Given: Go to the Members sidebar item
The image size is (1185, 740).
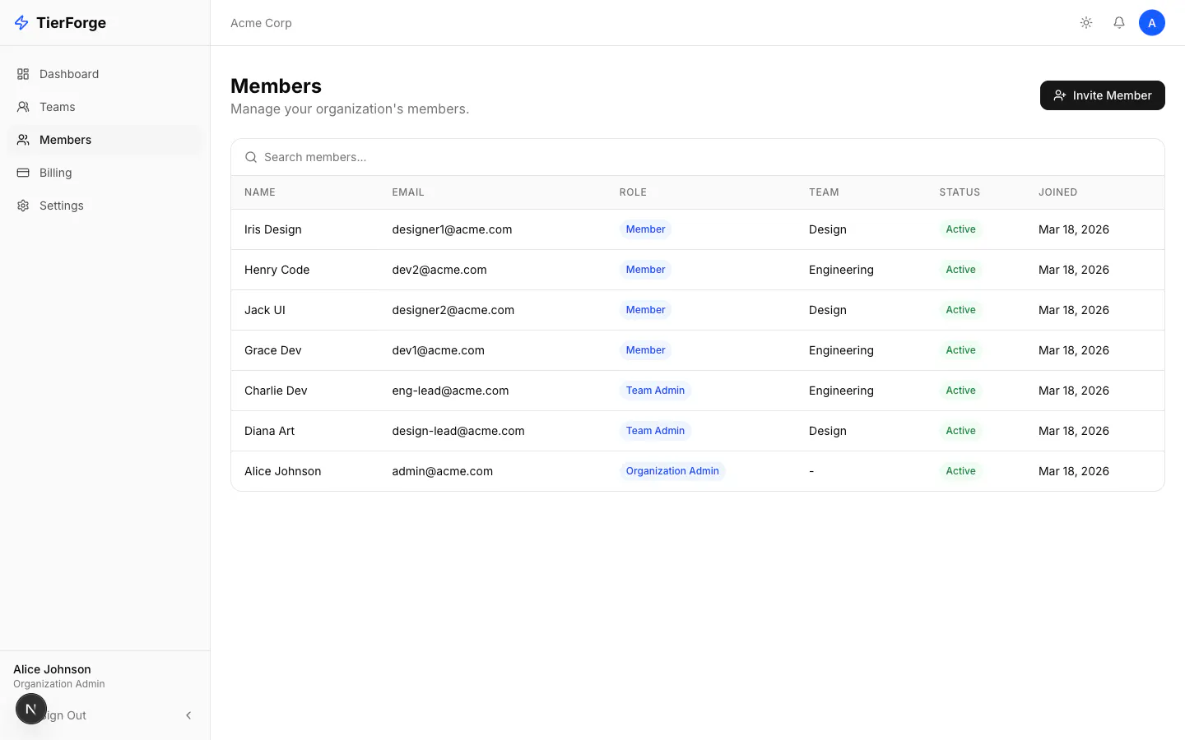Looking at the screenshot, I should (105, 140).
